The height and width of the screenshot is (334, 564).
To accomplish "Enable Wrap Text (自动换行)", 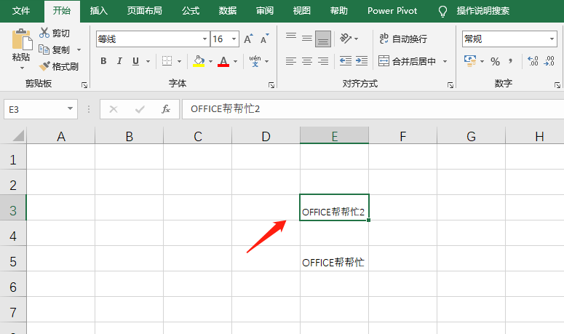I will (x=403, y=39).
